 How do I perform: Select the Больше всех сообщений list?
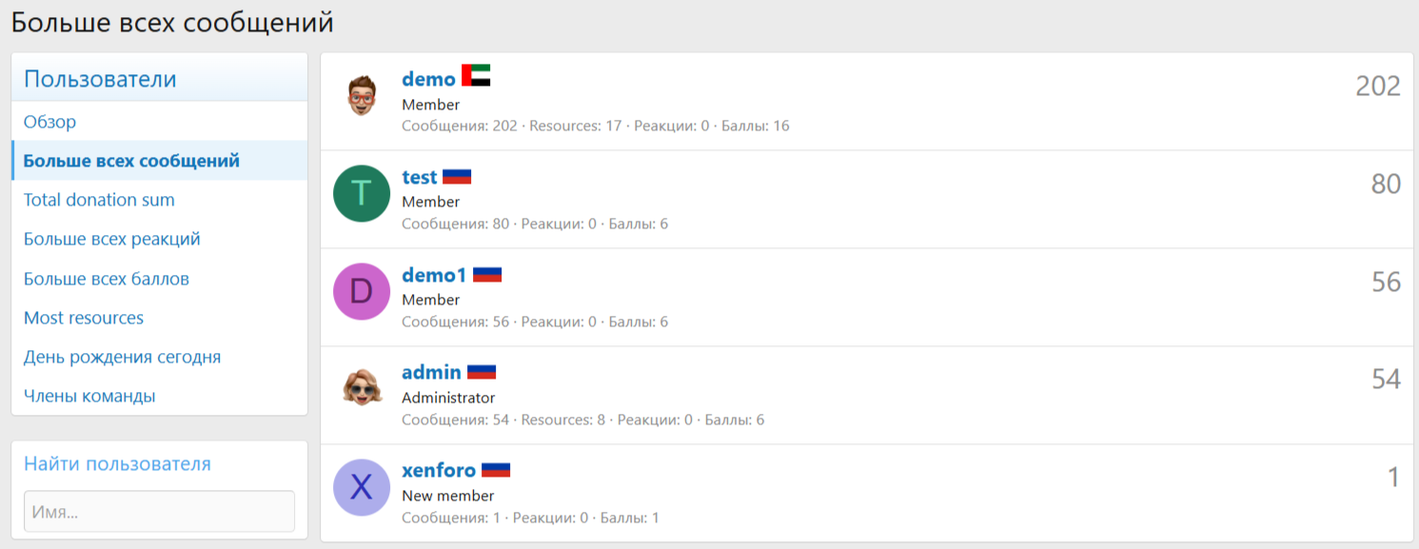click(131, 161)
